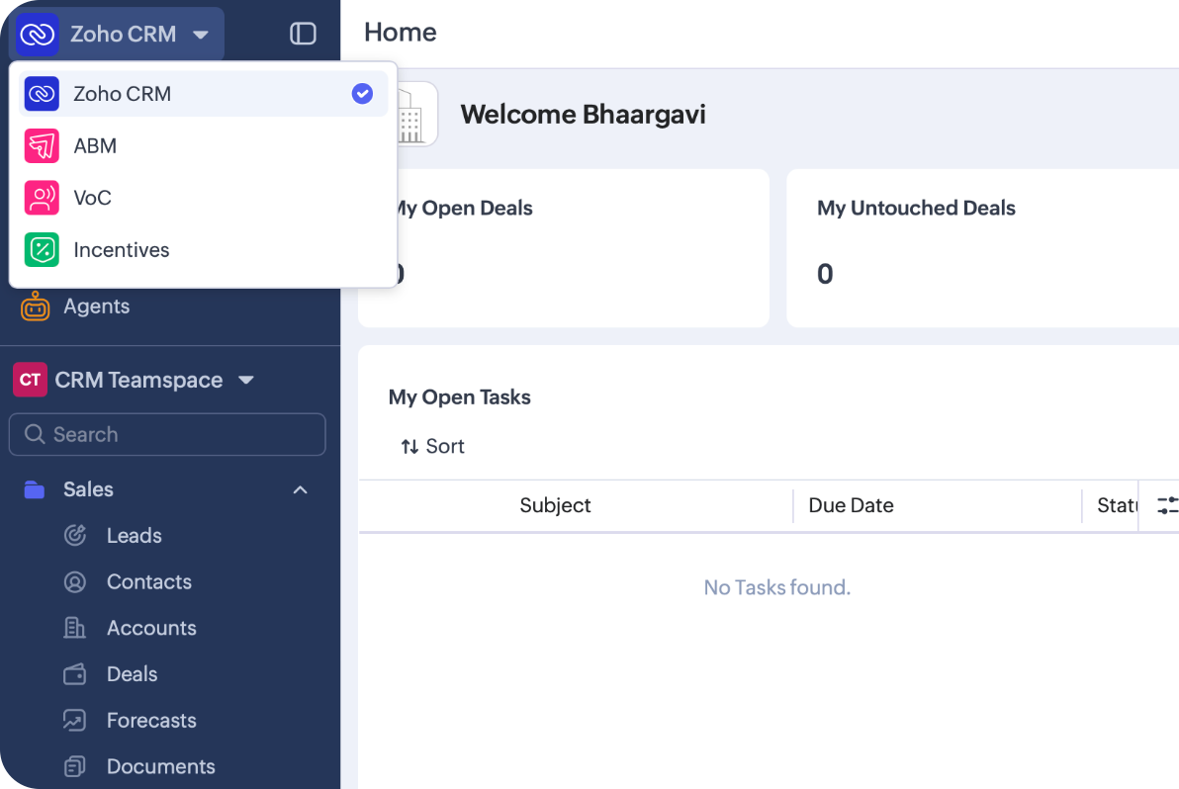This screenshot has height=789, width=1179.
Task: Click the Subject column header
Action: tap(555, 505)
